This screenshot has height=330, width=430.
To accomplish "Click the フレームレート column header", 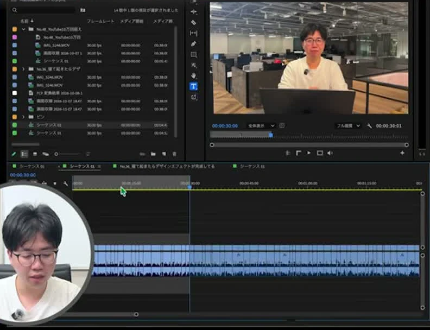I will [x=100, y=21].
